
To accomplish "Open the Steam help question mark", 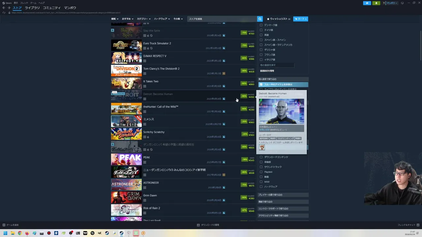I will [x=384, y=3].
